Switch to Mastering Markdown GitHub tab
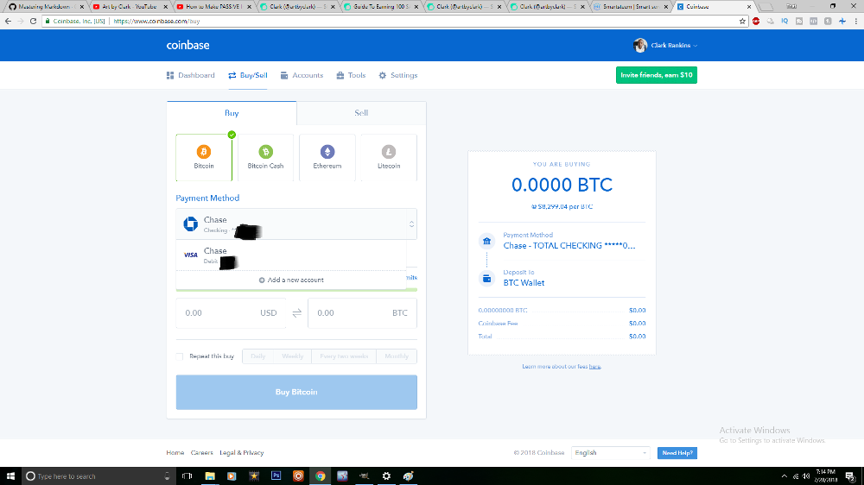The image size is (864, 485). [47, 7]
